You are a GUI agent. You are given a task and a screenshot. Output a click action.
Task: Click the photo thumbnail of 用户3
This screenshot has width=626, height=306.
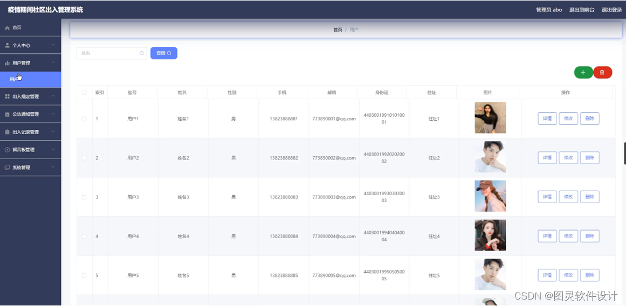click(490, 196)
